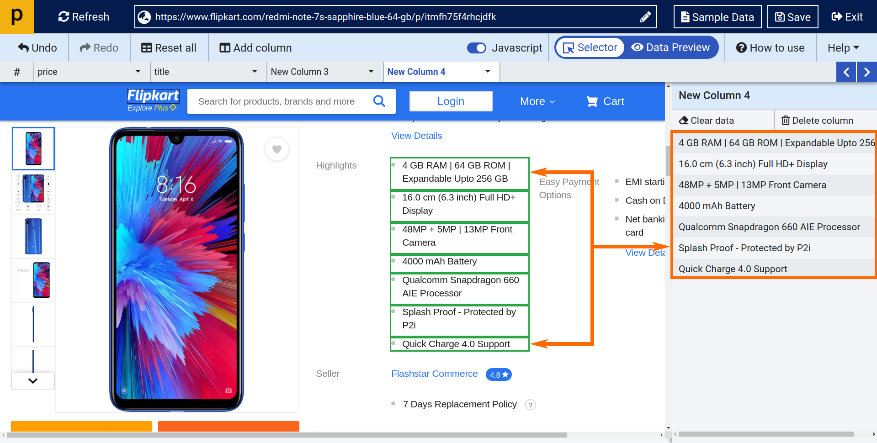Image resolution: width=877 pixels, height=443 pixels.
Task: Delete column using trash icon
Action: 817,121
